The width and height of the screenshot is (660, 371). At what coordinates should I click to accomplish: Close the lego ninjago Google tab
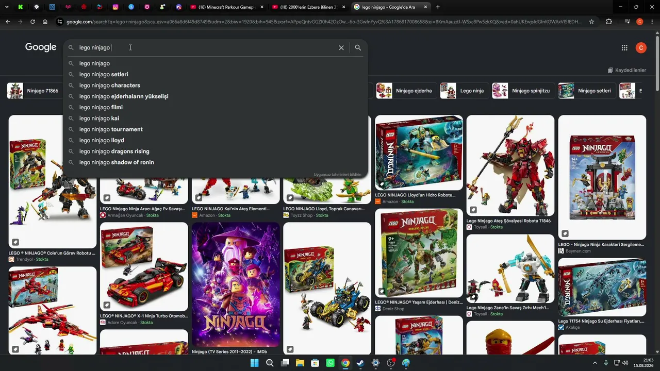(425, 7)
